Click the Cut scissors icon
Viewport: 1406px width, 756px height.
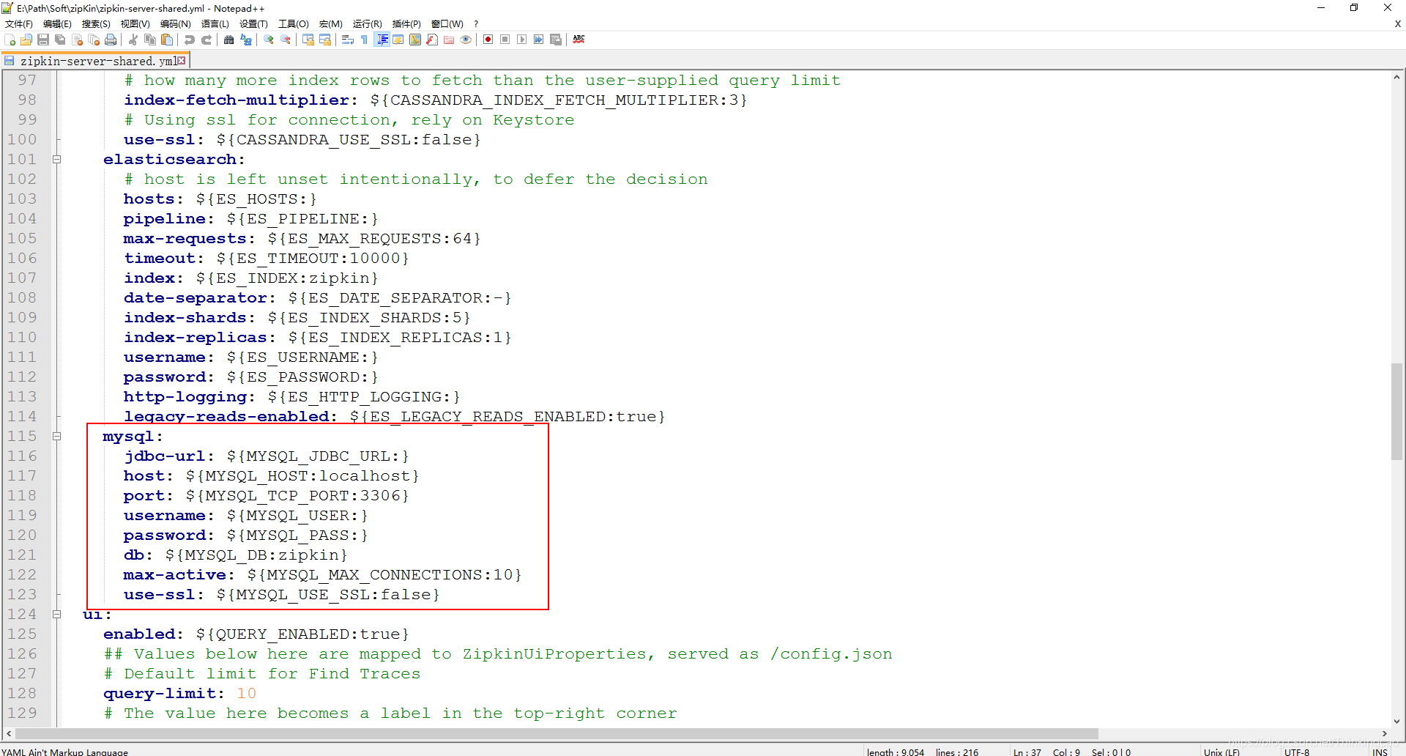[133, 40]
